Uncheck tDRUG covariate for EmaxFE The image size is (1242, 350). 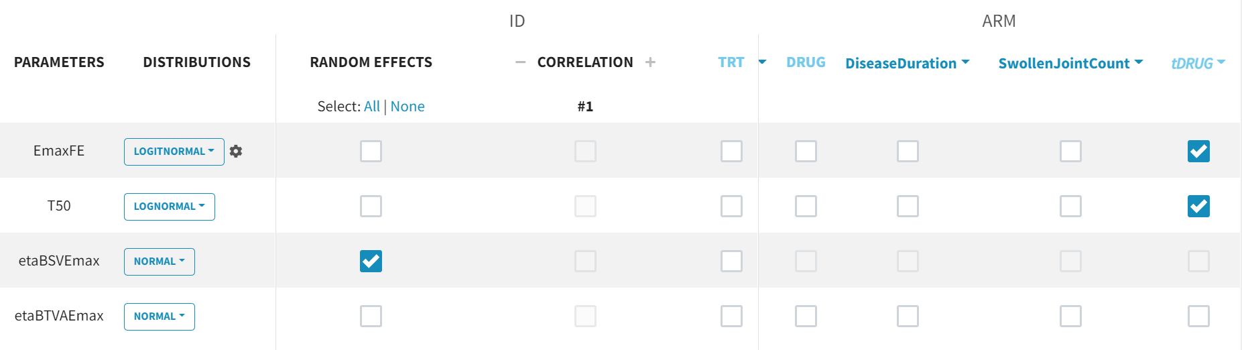point(1198,151)
